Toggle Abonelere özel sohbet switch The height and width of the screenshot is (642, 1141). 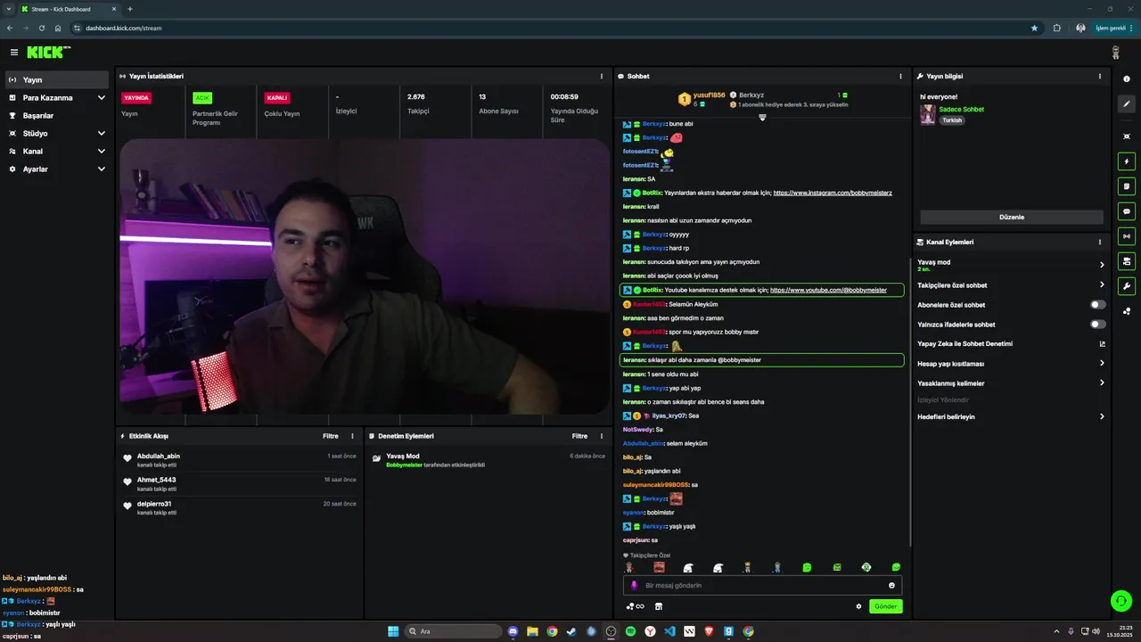pyautogui.click(x=1098, y=305)
